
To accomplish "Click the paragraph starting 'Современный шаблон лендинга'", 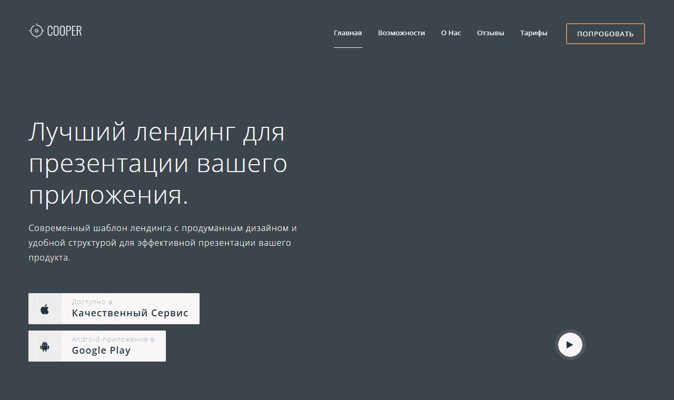I will 163,243.
